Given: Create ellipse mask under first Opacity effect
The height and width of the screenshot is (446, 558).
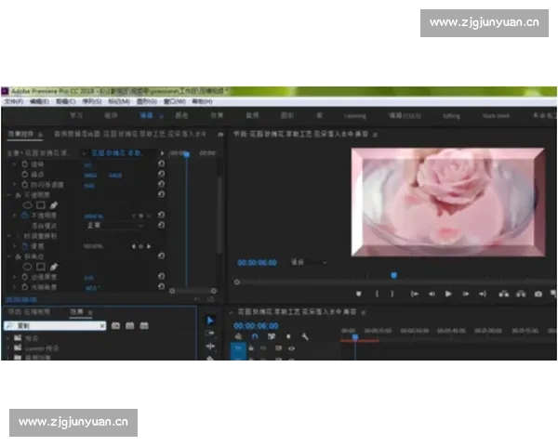Looking at the screenshot, I should click(27, 205).
